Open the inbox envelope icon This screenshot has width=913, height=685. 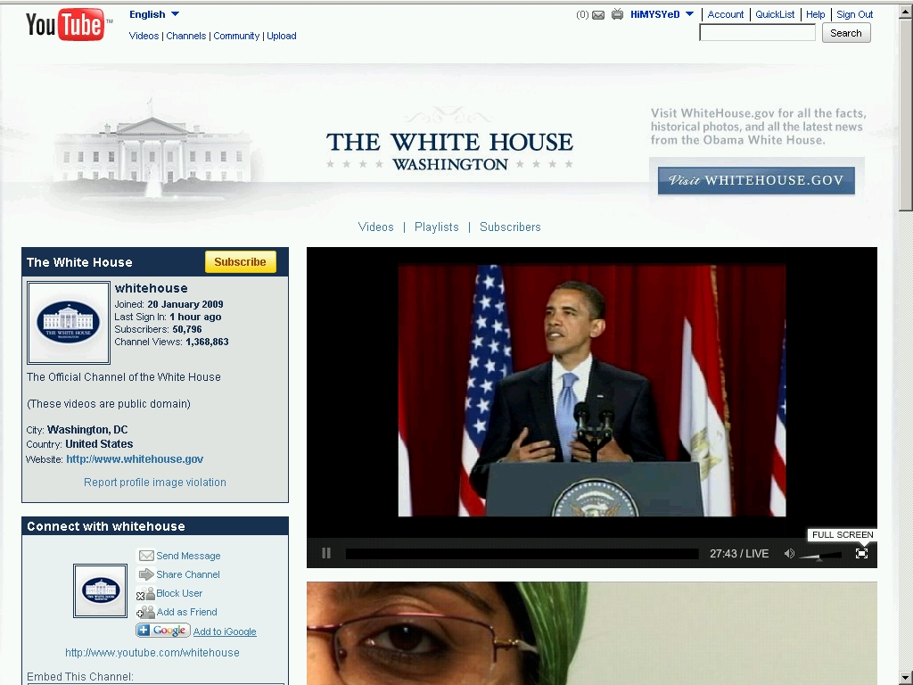pos(598,15)
